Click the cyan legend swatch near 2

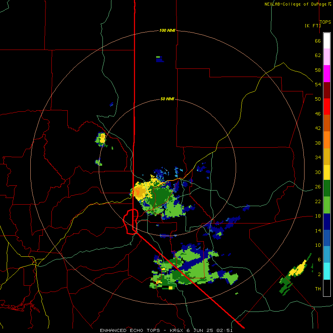(x=327, y=271)
